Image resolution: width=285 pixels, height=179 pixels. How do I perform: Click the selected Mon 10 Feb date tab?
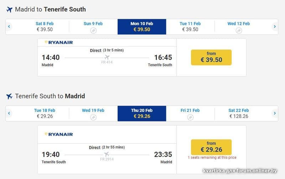(142, 27)
